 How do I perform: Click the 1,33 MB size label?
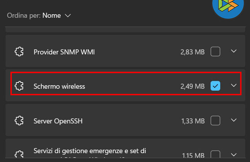[x=192, y=121]
